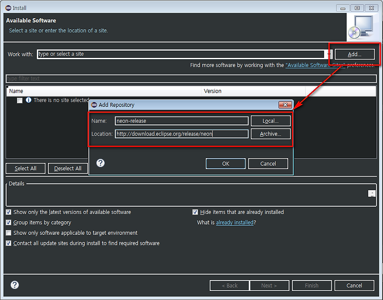Open the Work with site dropdown
This screenshot has height=300, width=383.
(329, 54)
